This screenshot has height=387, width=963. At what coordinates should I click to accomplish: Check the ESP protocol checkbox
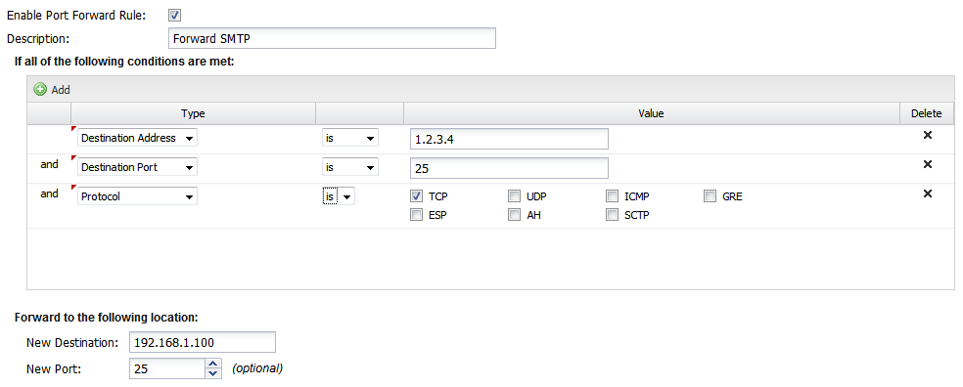[x=416, y=215]
